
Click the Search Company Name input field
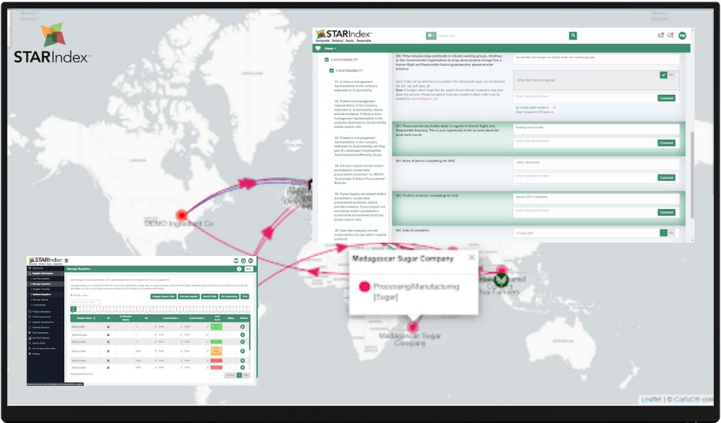[85, 302]
